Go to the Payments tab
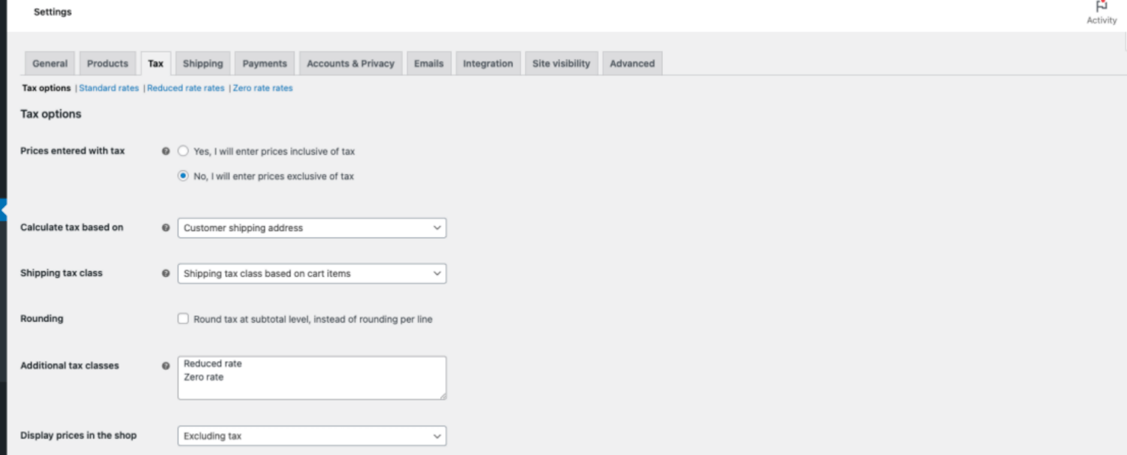The width and height of the screenshot is (1127, 455). tap(264, 63)
